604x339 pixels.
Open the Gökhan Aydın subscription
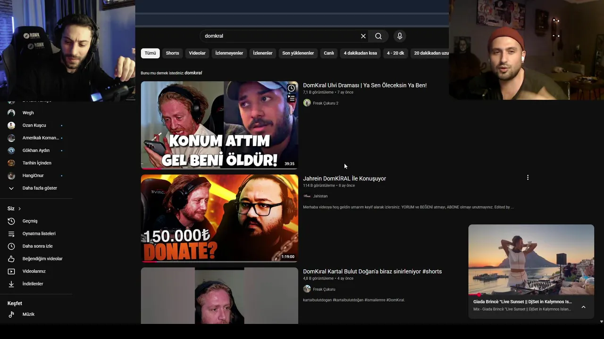click(36, 151)
